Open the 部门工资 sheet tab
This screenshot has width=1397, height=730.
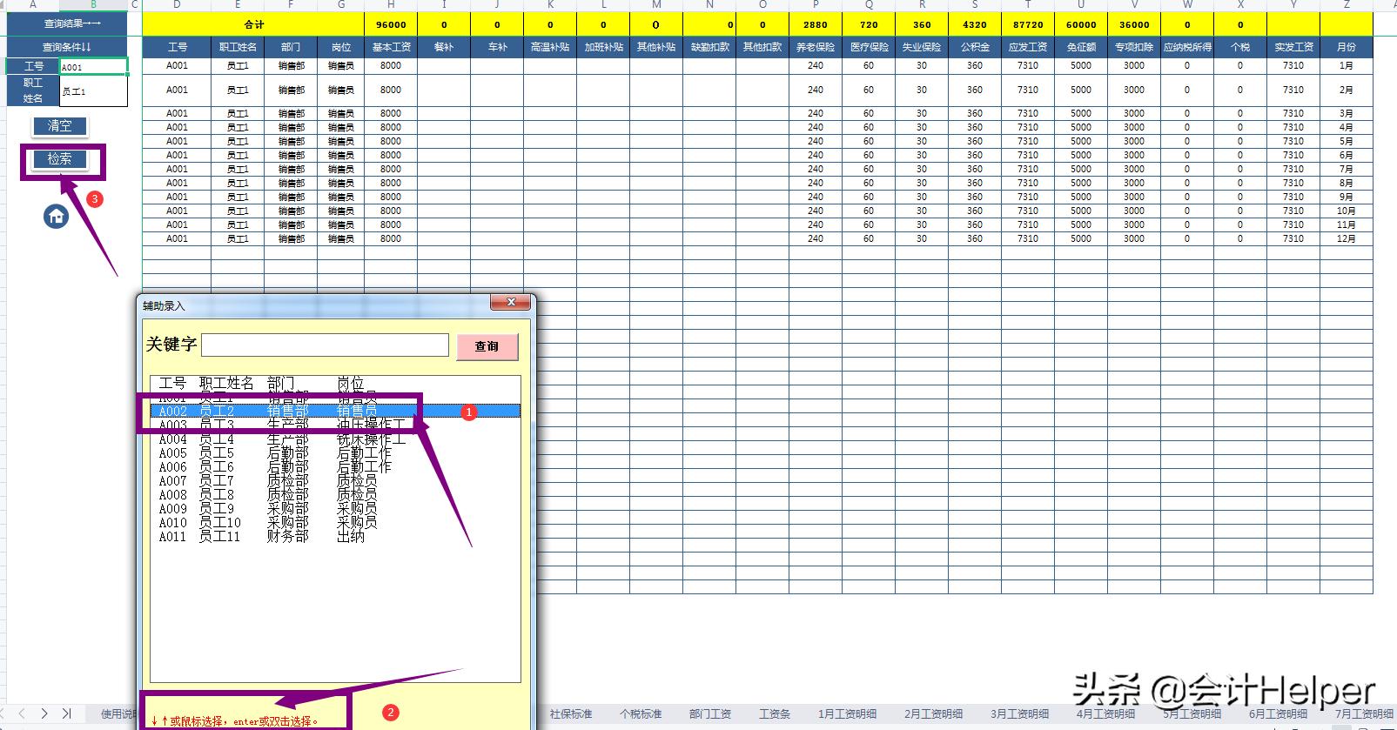710,714
